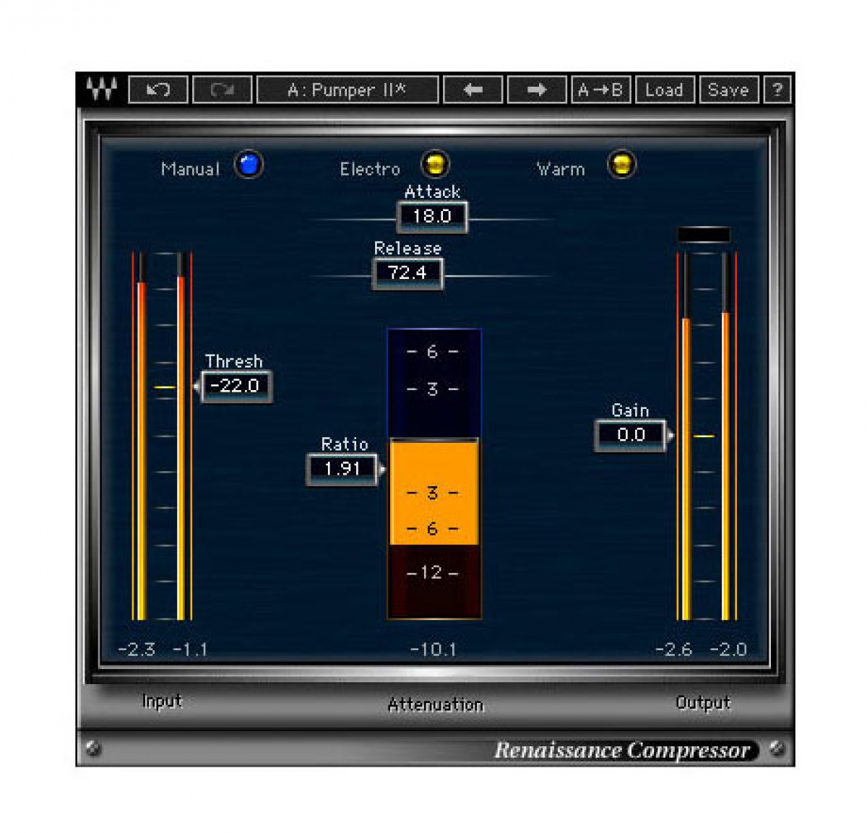The width and height of the screenshot is (867, 833).
Task: Click the Input section label
Action: coord(162,702)
